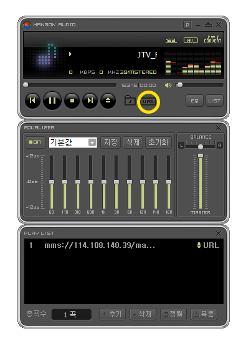Pause the current playback

[x=52, y=101]
